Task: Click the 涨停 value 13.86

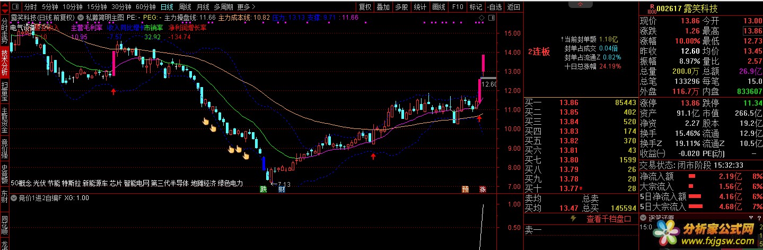Action: (689, 102)
